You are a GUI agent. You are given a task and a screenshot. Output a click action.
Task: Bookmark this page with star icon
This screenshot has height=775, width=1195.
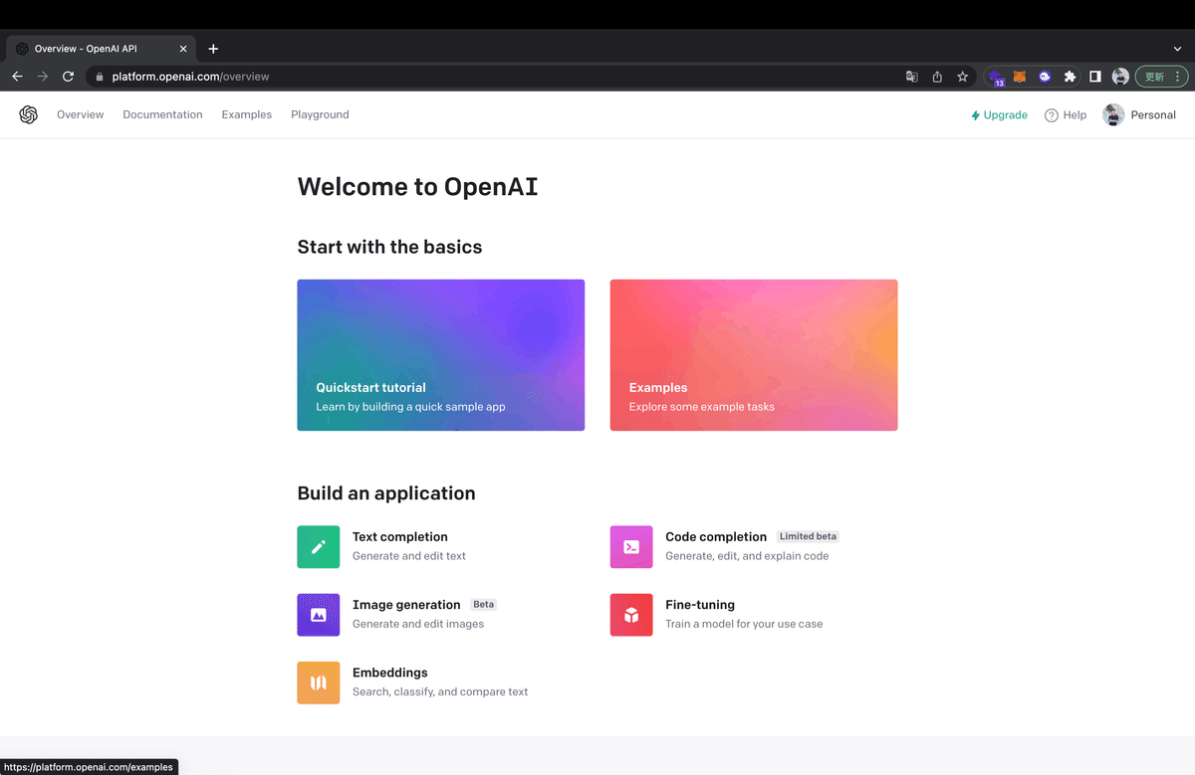click(963, 77)
